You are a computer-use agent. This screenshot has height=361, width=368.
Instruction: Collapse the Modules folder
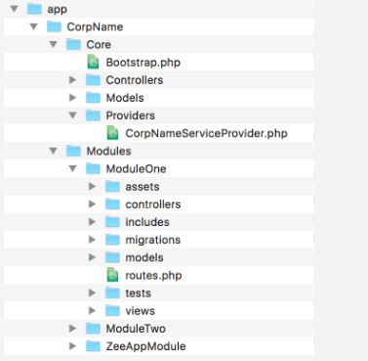coord(54,151)
